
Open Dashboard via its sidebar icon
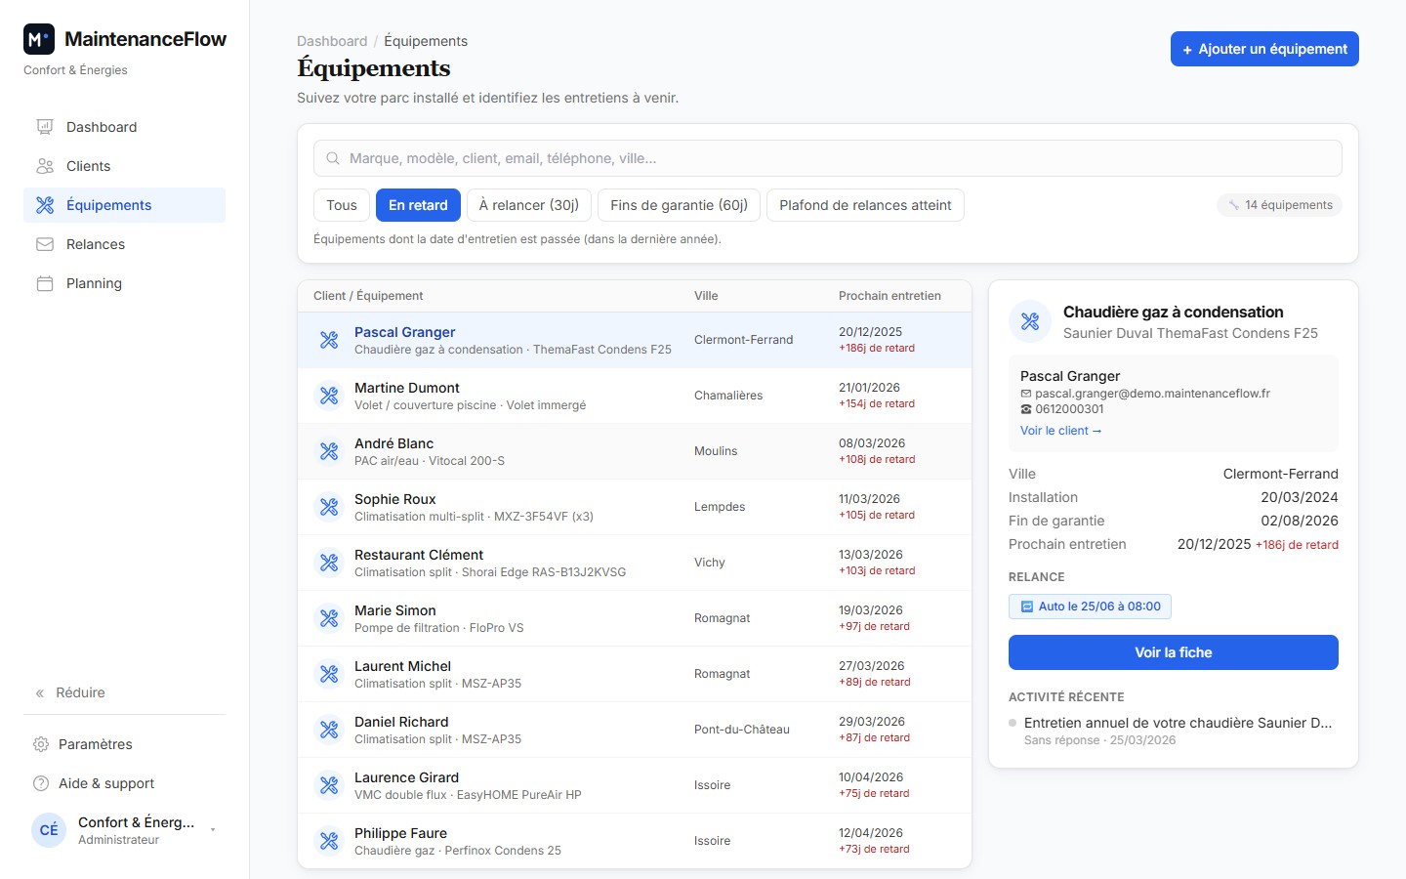coord(45,127)
